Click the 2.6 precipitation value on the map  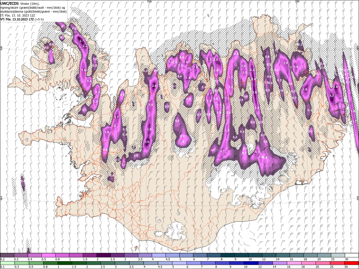(335, 87)
